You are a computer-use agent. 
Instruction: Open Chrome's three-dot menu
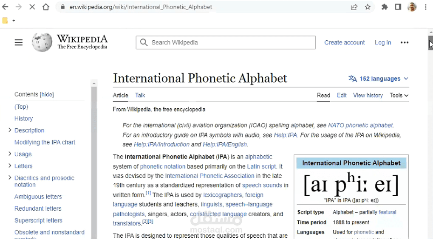[425, 7]
